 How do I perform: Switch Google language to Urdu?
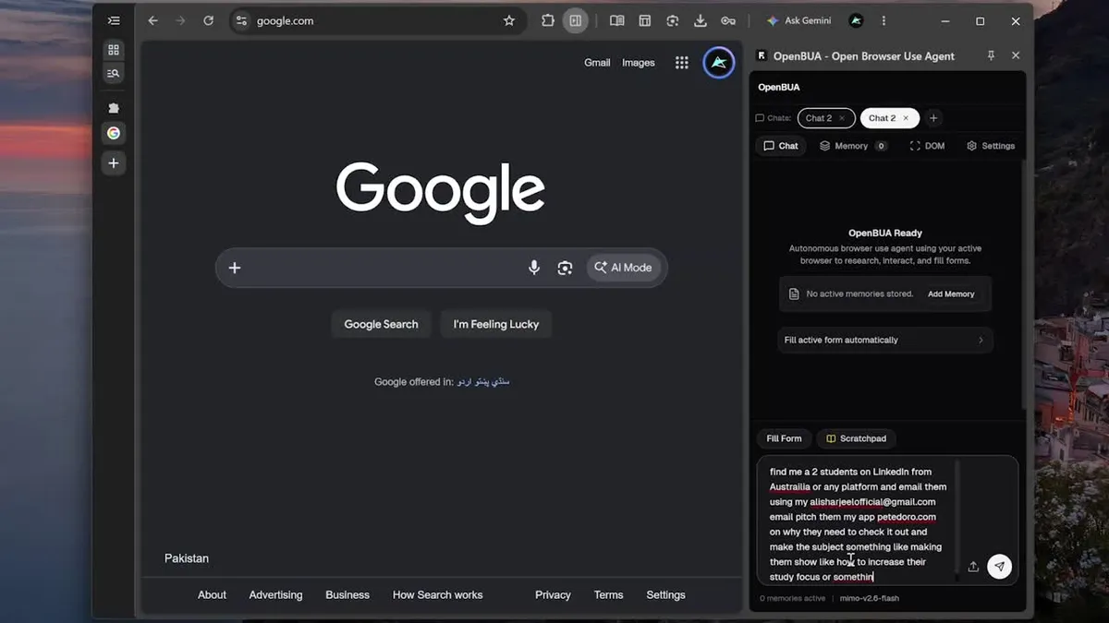(x=464, y=381)
